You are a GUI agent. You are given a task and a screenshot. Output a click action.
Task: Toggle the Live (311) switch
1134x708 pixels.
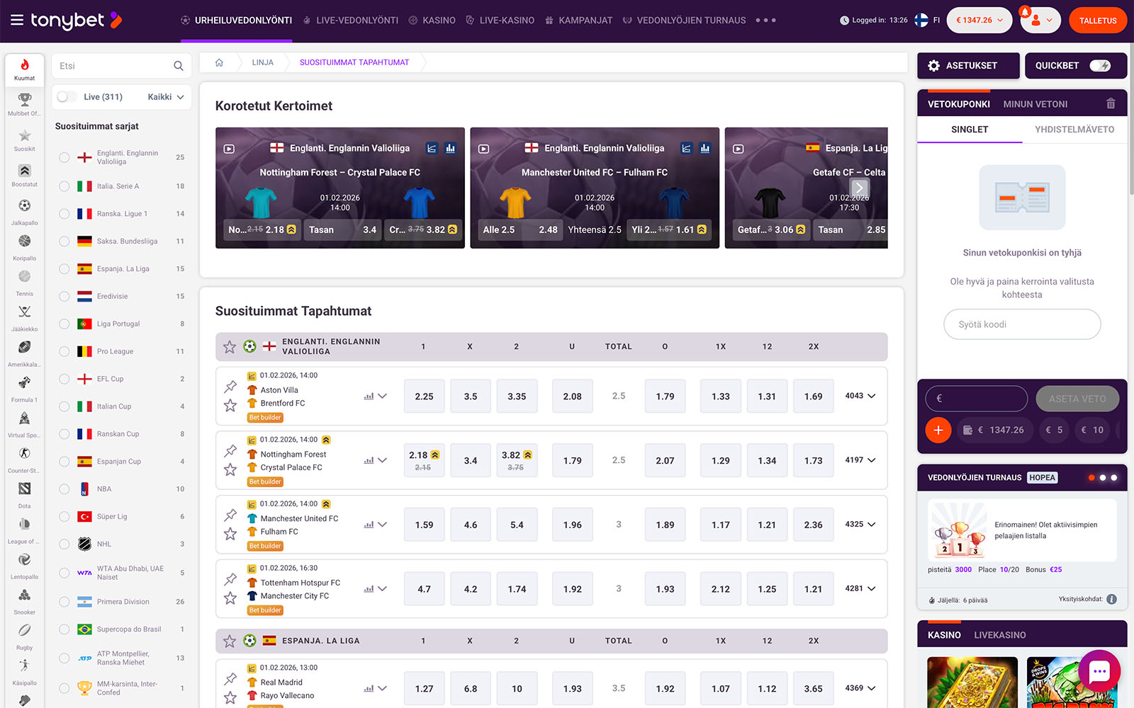pyautogui.click(x=67, y=97)
